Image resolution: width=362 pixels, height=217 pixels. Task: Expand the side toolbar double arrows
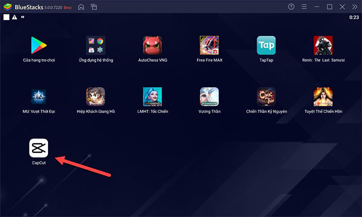(x=355, y=7)
